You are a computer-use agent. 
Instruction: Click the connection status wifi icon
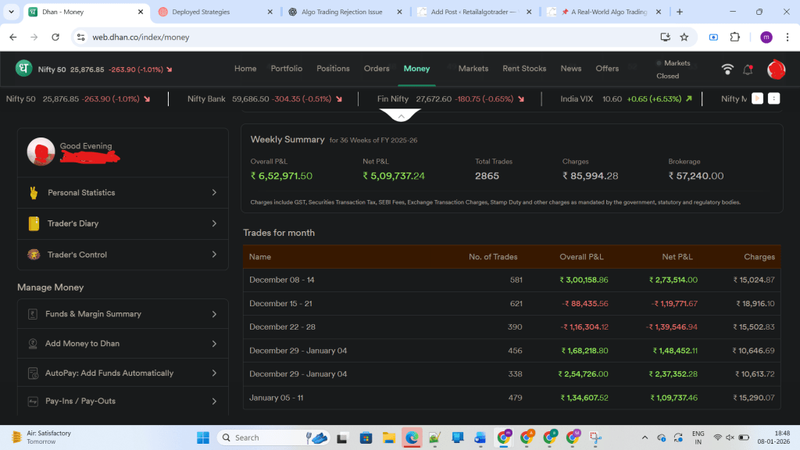tap(727, 69)
